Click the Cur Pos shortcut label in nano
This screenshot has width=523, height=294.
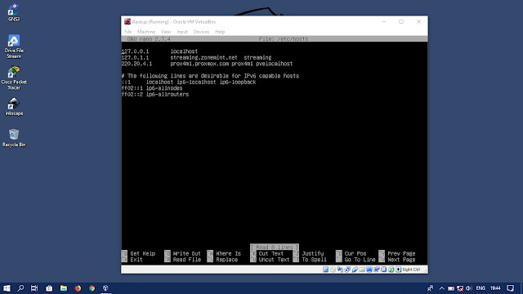(x=355, y=254)
